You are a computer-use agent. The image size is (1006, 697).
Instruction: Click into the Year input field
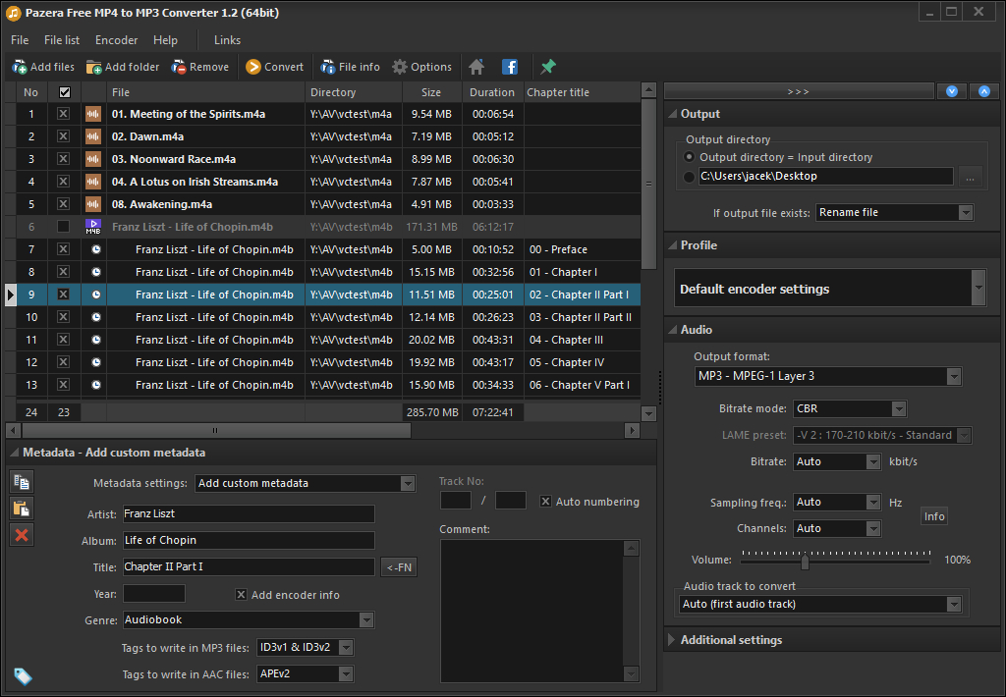[x=154, y=594]
